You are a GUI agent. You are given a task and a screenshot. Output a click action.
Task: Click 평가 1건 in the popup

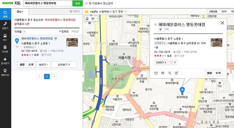pos(179,56)
